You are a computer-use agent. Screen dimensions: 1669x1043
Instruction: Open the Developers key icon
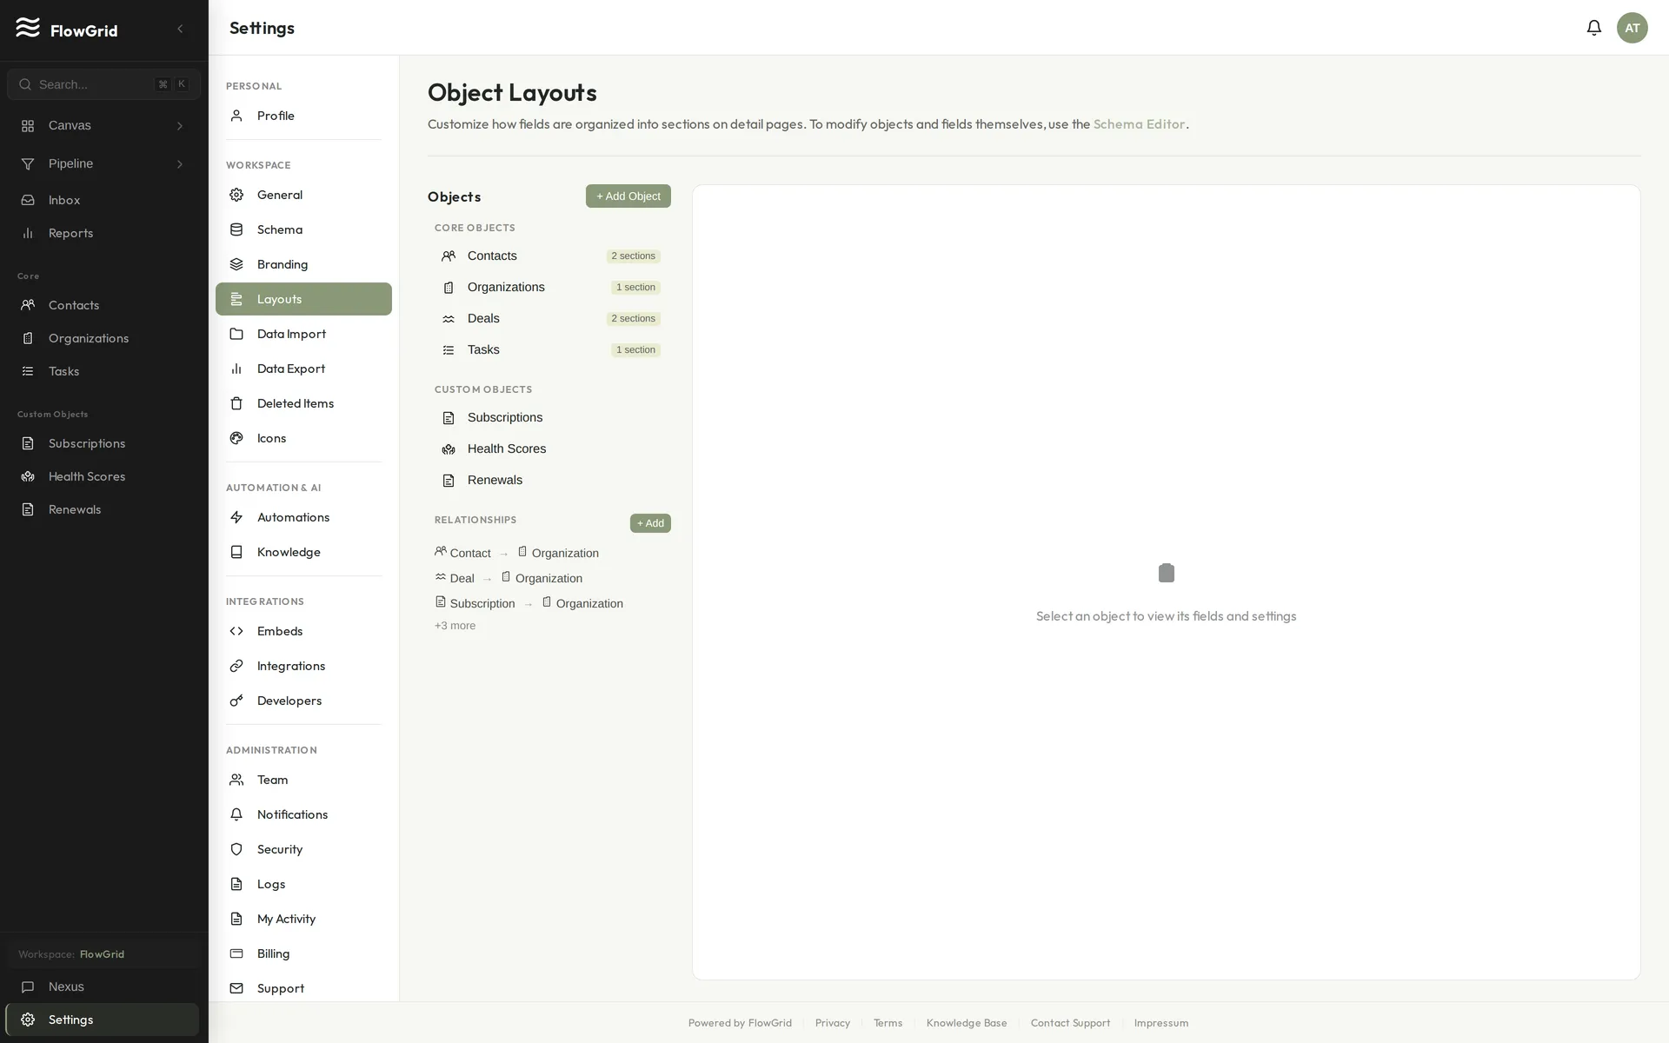point(236,701)
